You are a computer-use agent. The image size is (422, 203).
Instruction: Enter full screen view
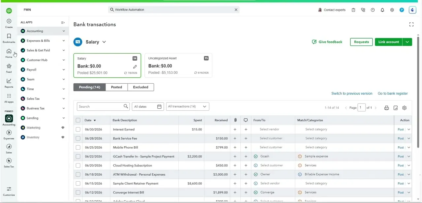tap(411, 24)
